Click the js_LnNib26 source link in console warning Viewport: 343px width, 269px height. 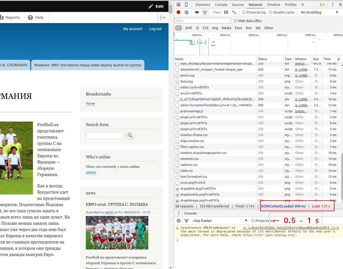pyautogui.click(x=291, y=227)
